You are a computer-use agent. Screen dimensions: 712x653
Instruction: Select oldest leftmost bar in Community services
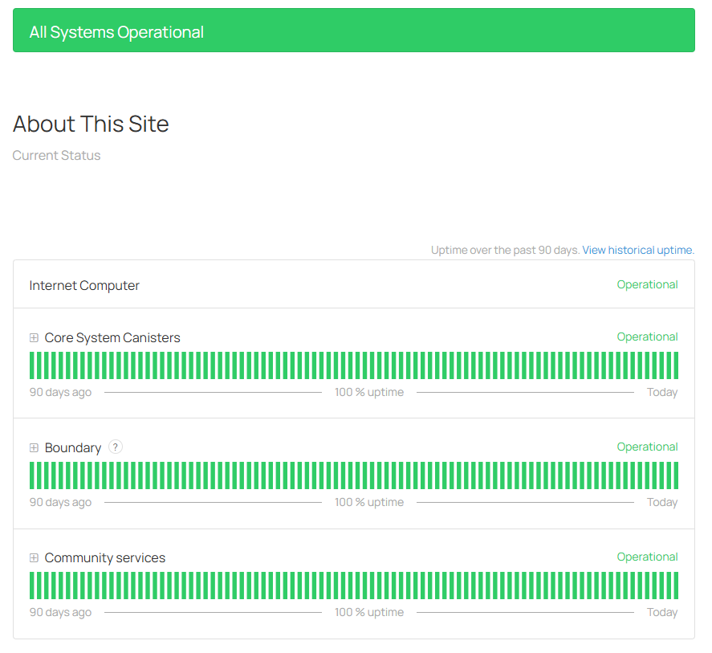[32, 586]
